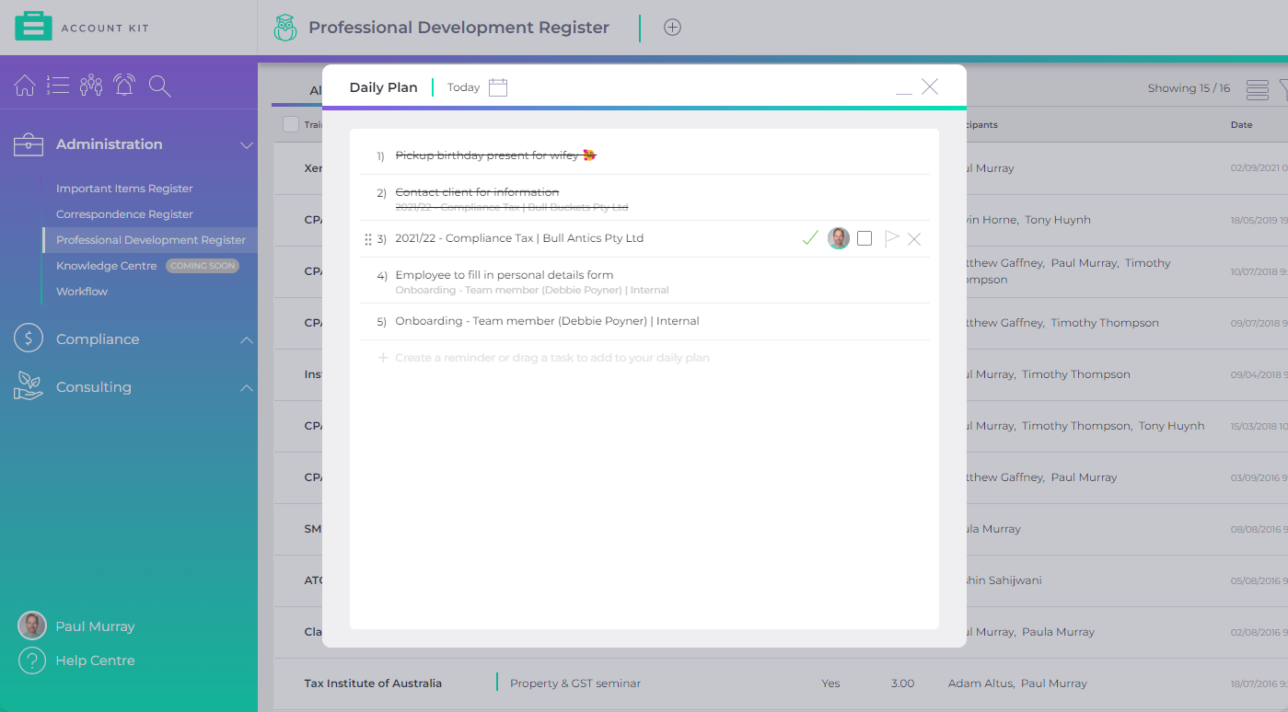1288x712 pixels.
Task: Click the Consulting plant-hand icon
Action: click(x=29, y=386)
